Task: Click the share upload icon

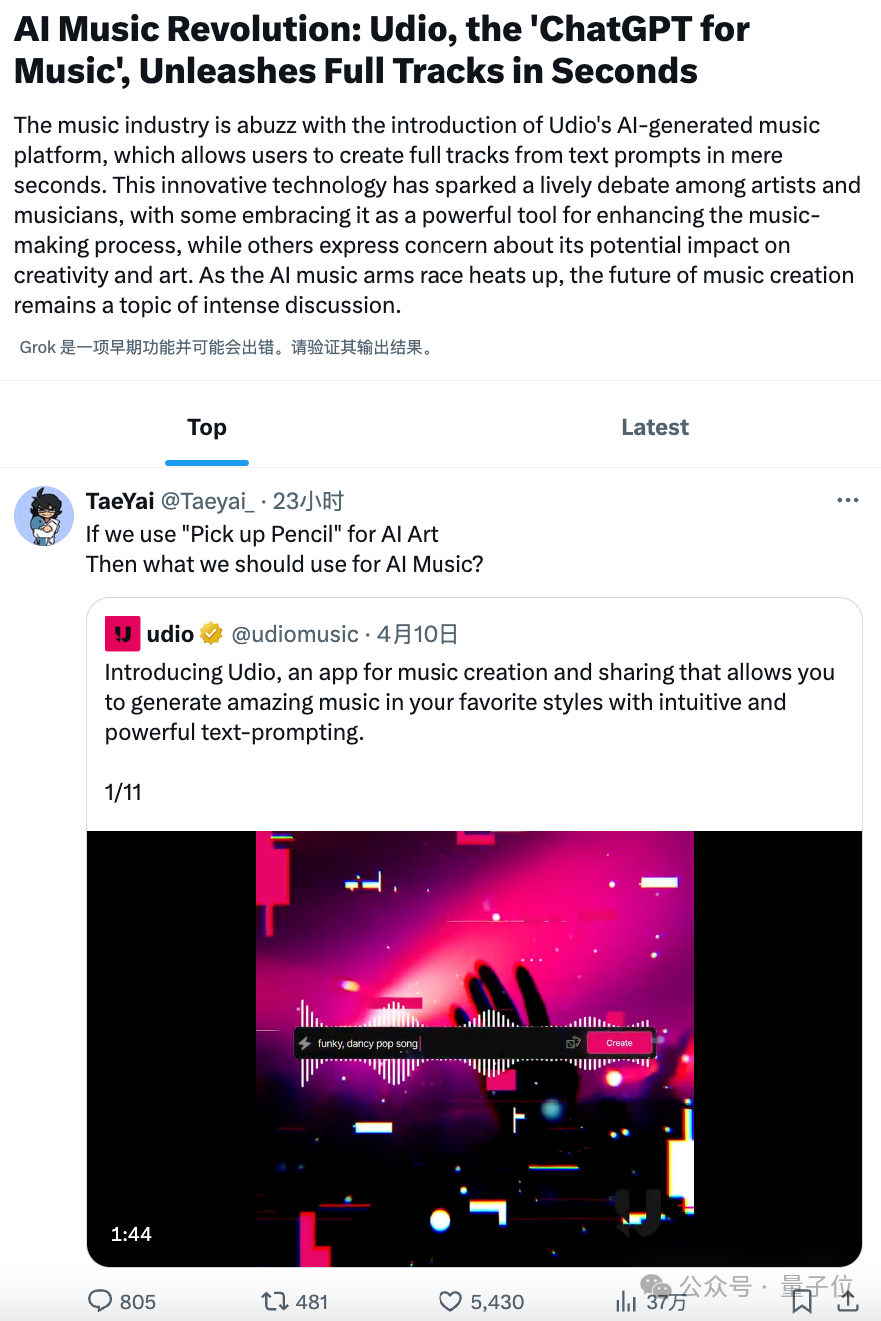Action: (848, 1300)
